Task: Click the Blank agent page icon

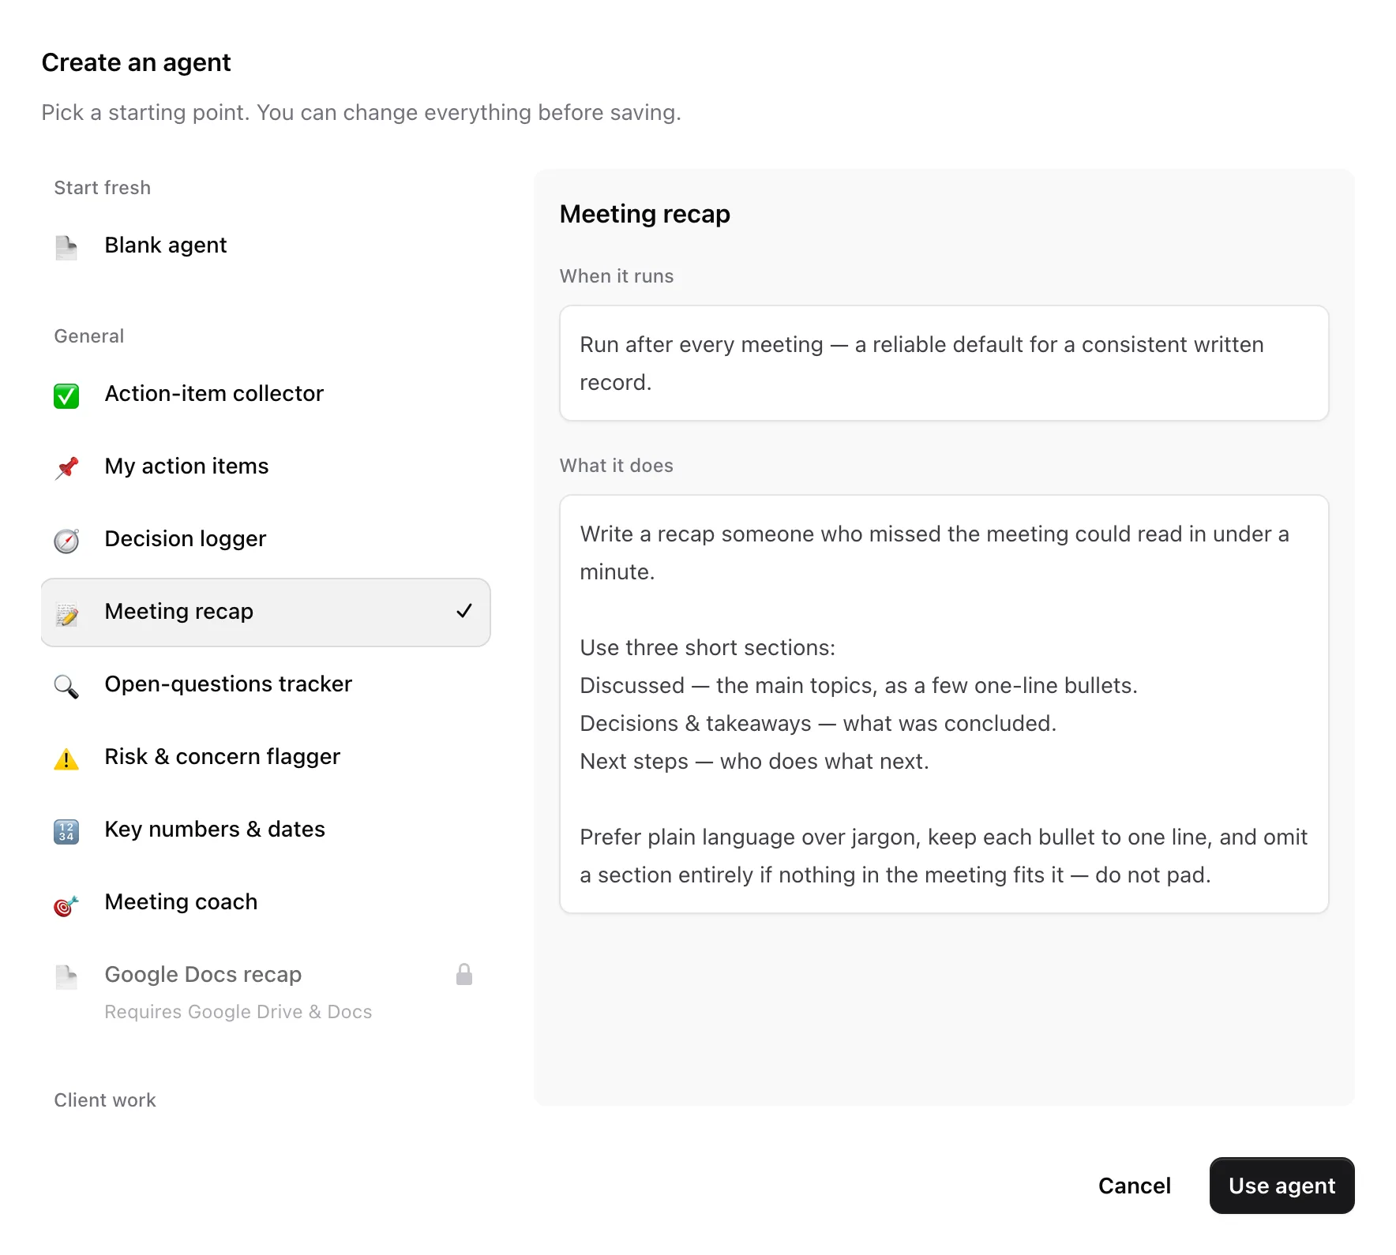Action: 66,247
